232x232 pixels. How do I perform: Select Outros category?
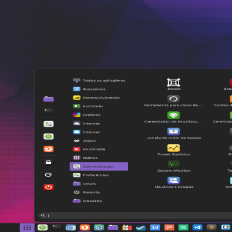coord(99,158)
